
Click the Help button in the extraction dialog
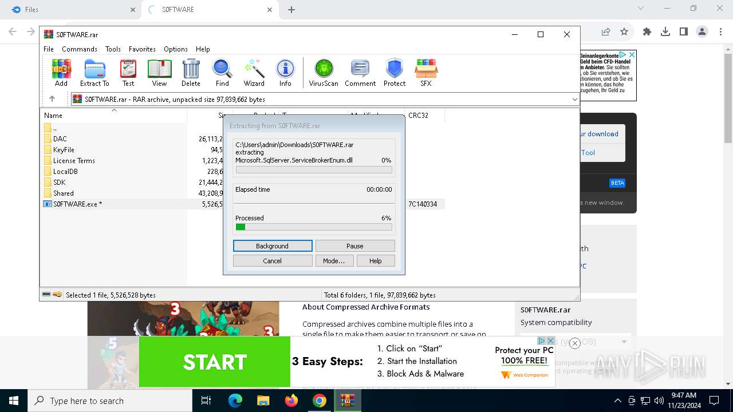tap(376, 261)
